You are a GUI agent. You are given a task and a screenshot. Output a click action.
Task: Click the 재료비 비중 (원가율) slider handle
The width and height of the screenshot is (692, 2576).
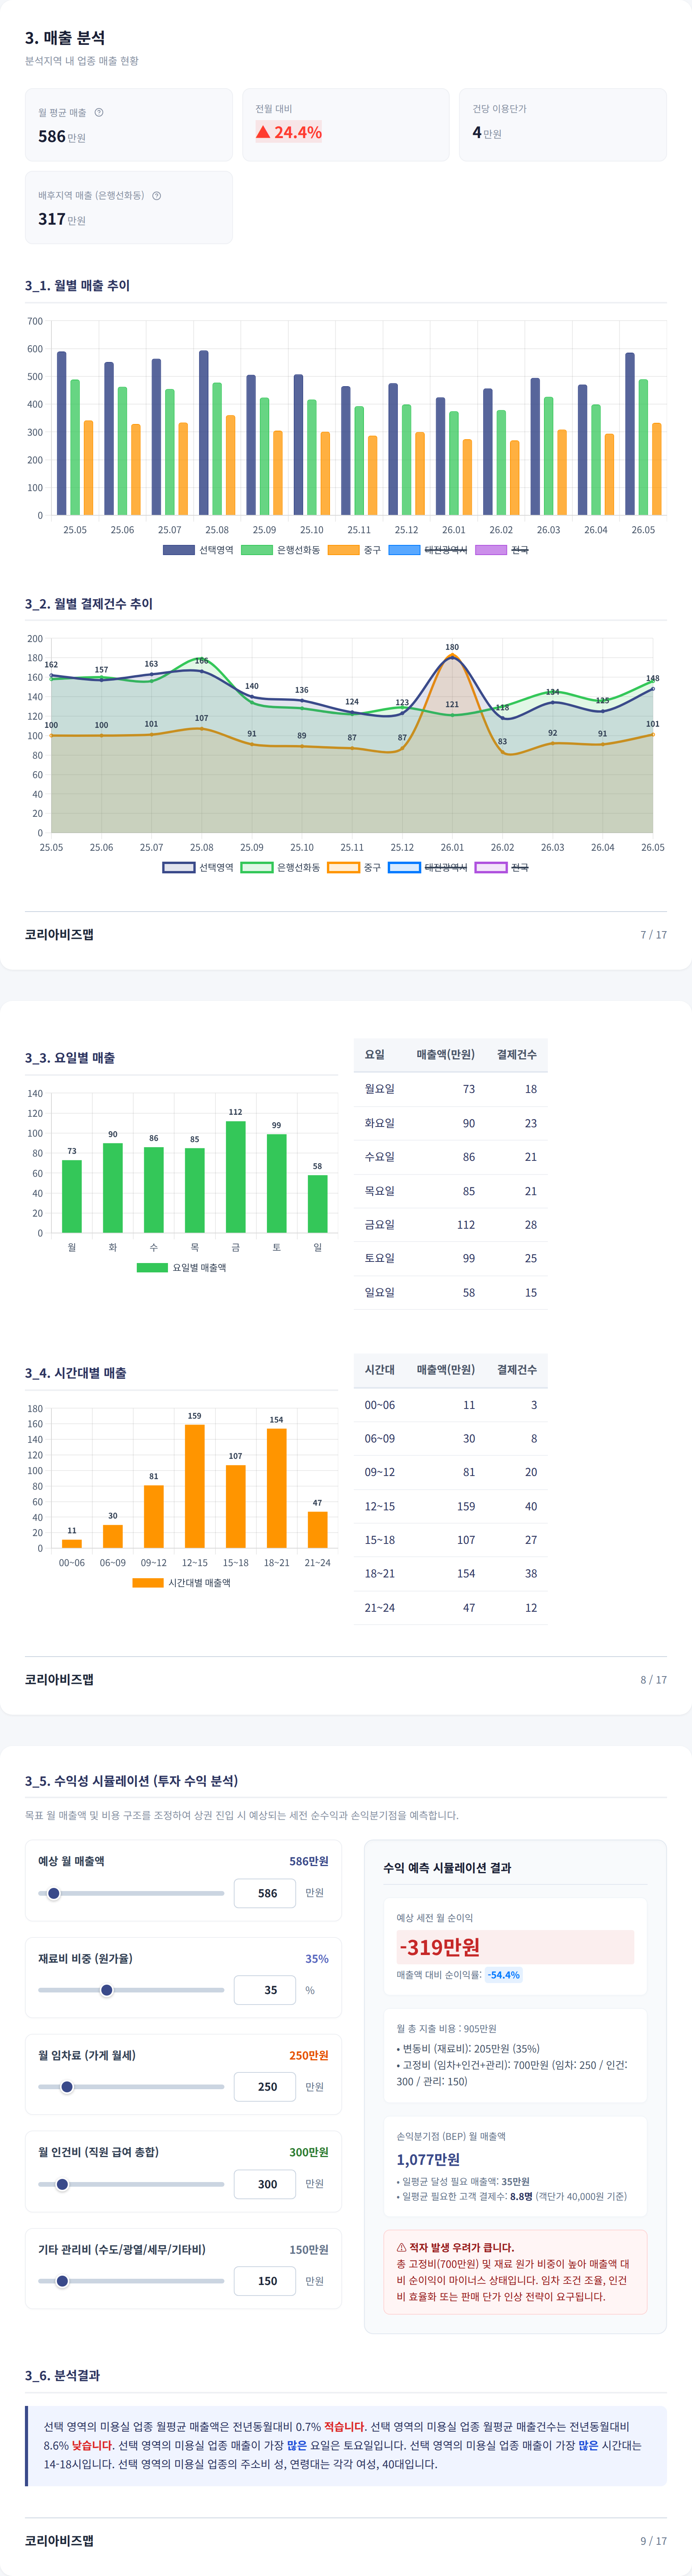107,1990
